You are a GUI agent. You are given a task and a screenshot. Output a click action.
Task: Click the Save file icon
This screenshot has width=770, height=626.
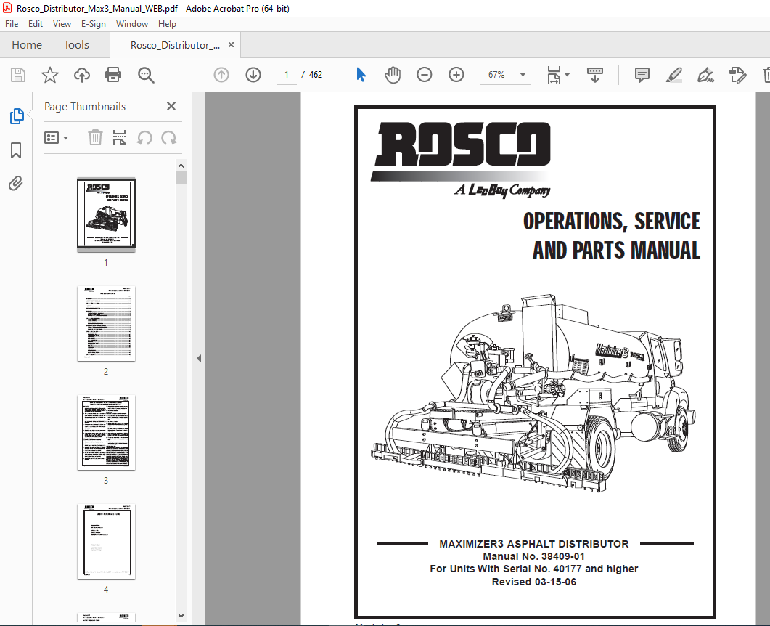[18, 75]
